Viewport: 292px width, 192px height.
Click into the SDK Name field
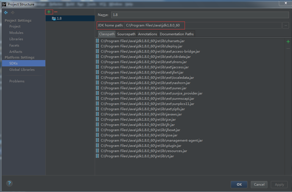[x=200, y=15]
